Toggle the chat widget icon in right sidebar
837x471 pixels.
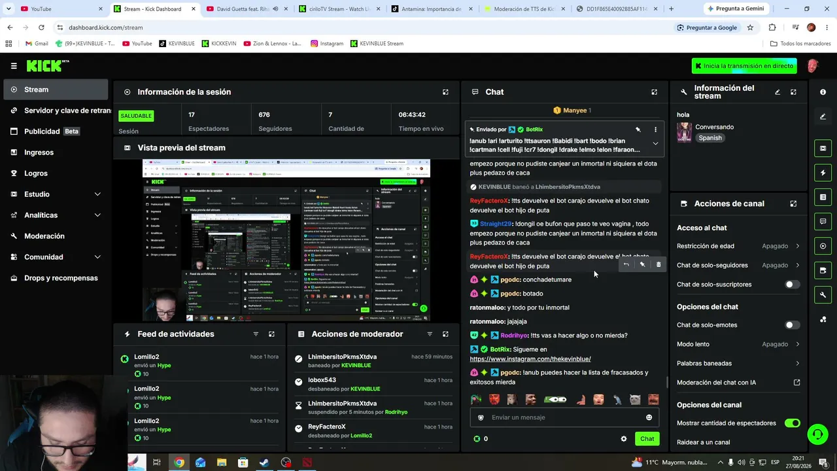coord(823,222)
